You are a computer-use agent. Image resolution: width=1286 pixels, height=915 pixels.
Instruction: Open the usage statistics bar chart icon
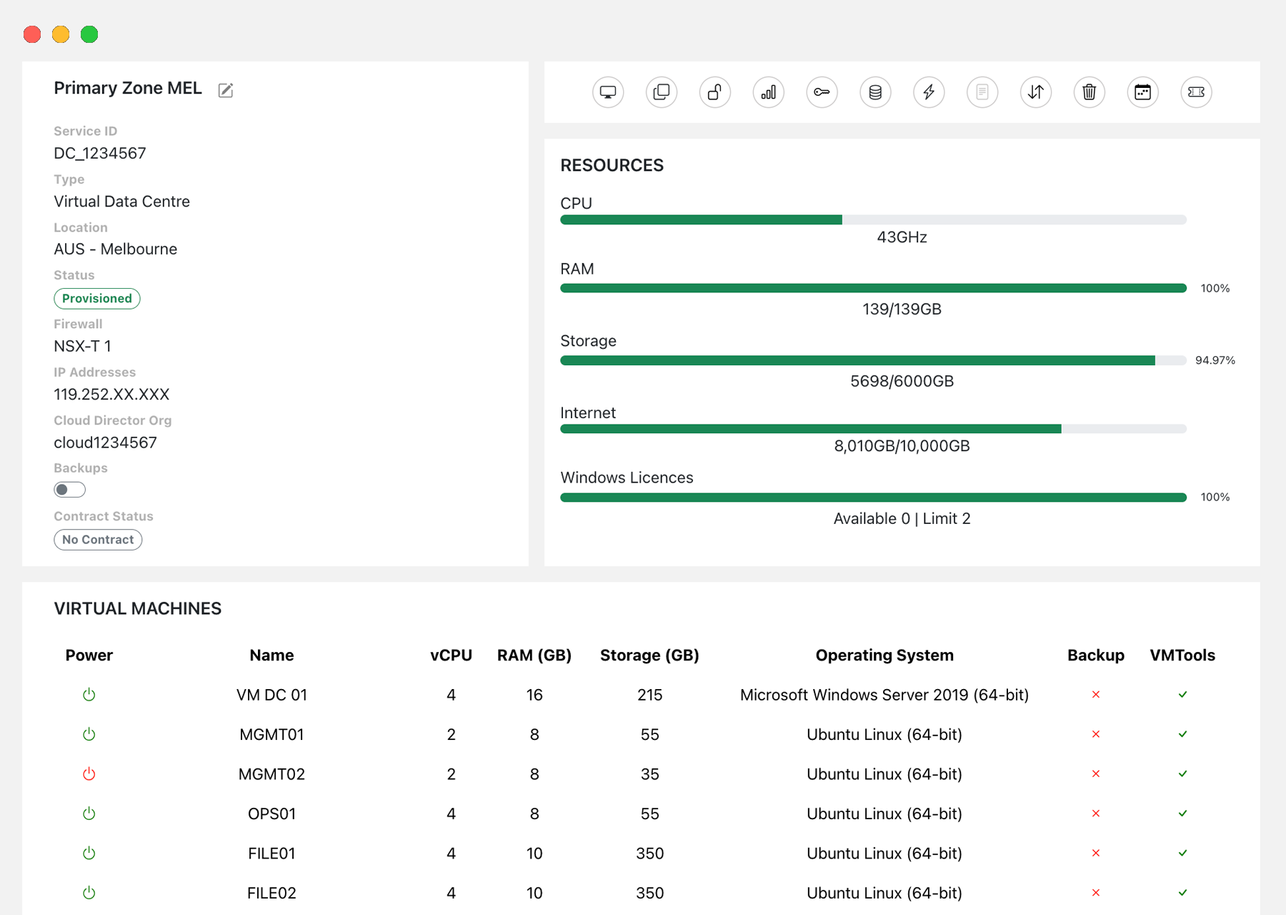tap(768, 92)
